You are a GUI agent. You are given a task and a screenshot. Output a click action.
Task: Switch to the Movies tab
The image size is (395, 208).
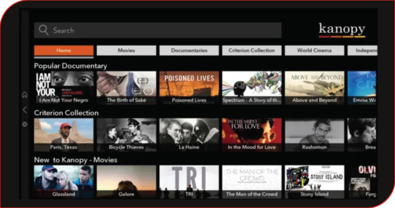pyautogui.click(x=126, y=50)
